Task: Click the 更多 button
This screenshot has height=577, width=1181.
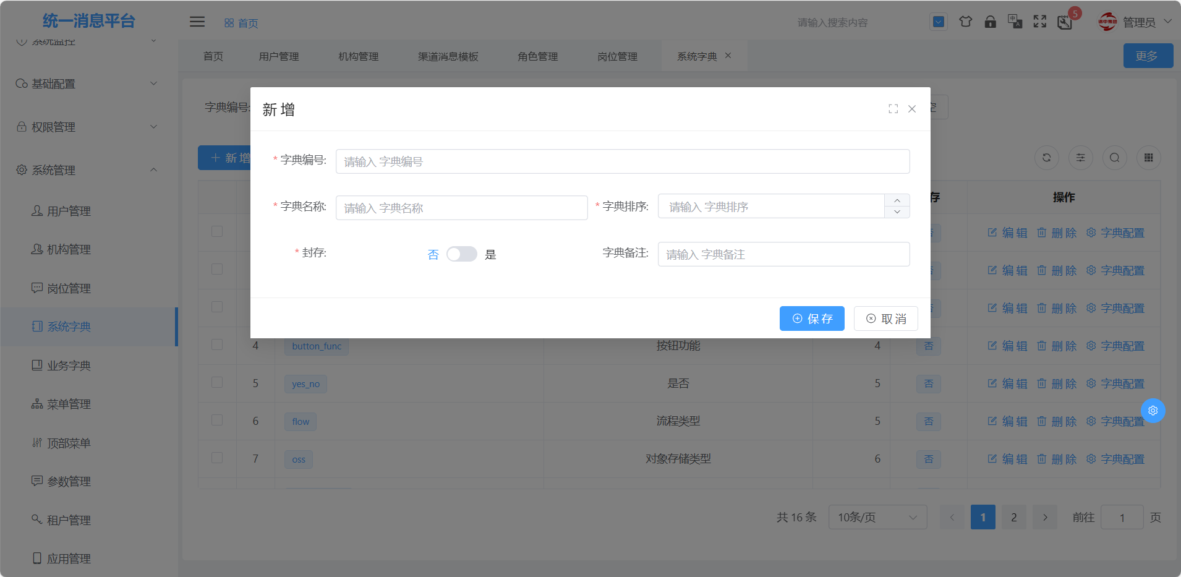Action: pyautogui.click(x=1148, y=56)
